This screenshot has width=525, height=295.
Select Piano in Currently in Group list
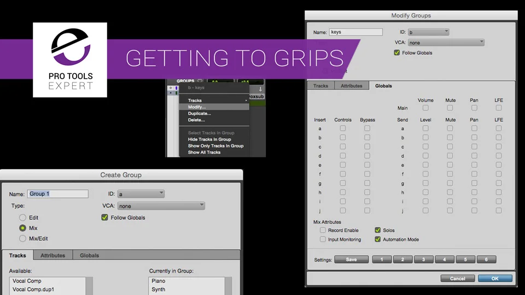pyautogui.click(x=186, y=281)
